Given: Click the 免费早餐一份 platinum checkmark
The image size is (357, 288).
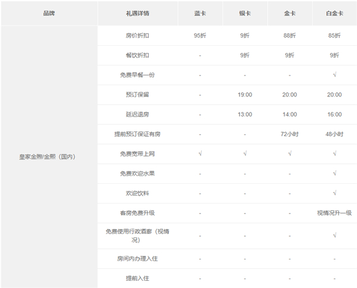Looking at the screenshot, I should (334, 75).
